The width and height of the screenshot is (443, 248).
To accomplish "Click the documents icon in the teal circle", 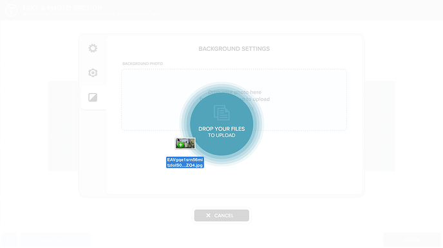I will [x=221, y=112].
